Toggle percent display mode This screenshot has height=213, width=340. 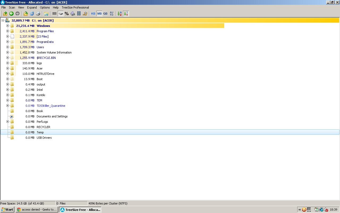[67, 14]
